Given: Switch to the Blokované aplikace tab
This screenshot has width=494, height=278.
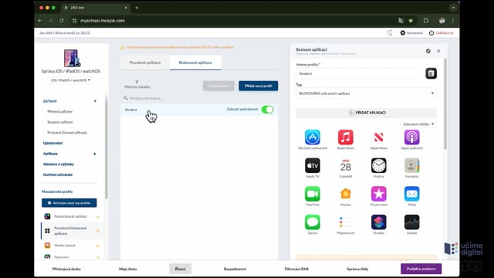Looking at the screenshot, I should (195, 63).
